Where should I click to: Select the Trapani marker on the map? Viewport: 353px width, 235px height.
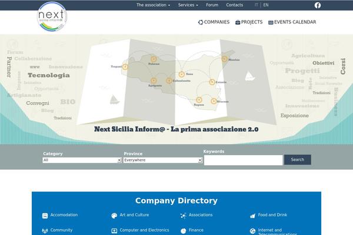tap(125, 67)
